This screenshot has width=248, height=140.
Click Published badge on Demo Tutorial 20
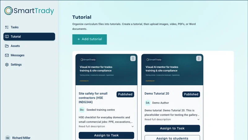191,94
